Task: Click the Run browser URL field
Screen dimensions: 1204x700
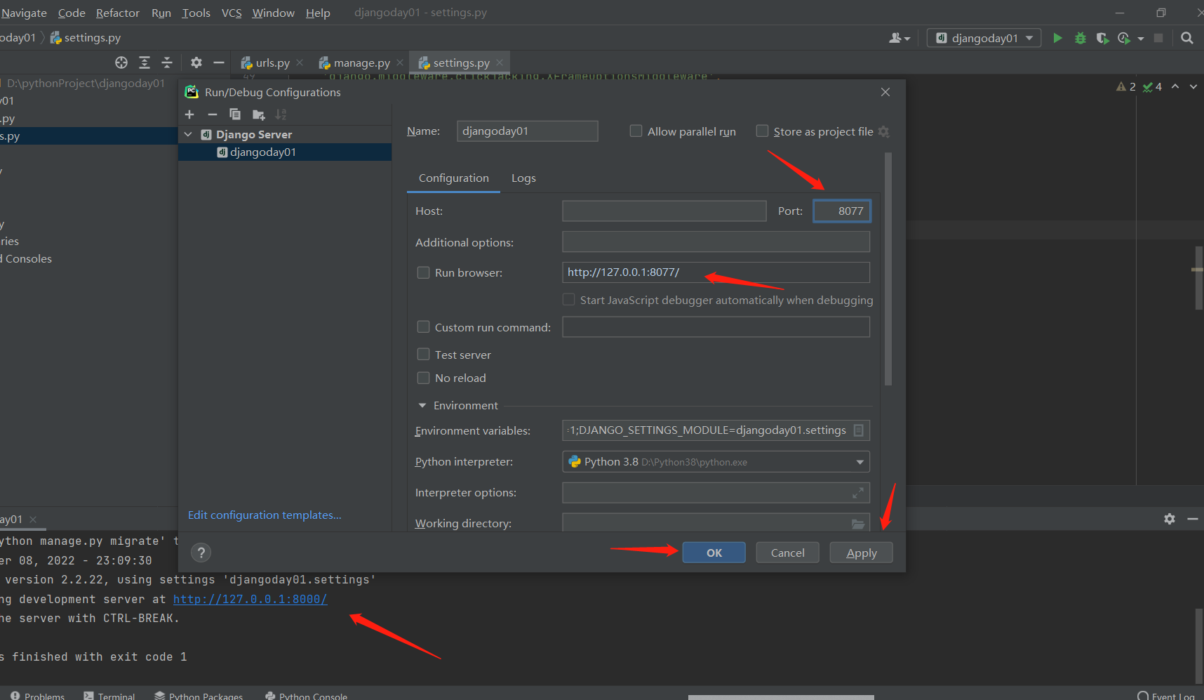Action: [x=716, y=272]
